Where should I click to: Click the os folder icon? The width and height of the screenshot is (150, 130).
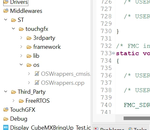coord(29,65)
